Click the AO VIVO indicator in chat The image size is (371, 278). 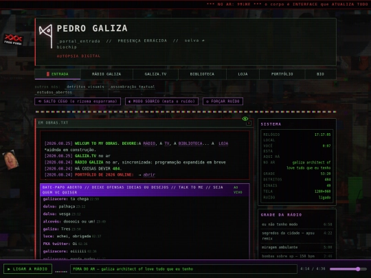point(238,190)
